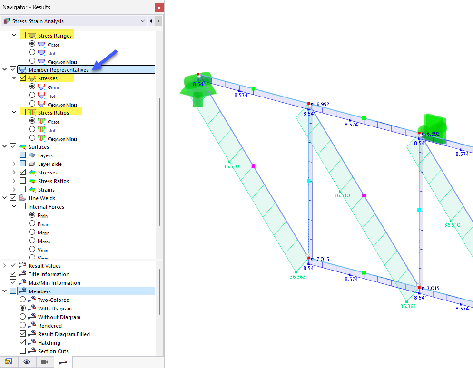Enable the Section Cuts checkbox

tap(23, 350)
